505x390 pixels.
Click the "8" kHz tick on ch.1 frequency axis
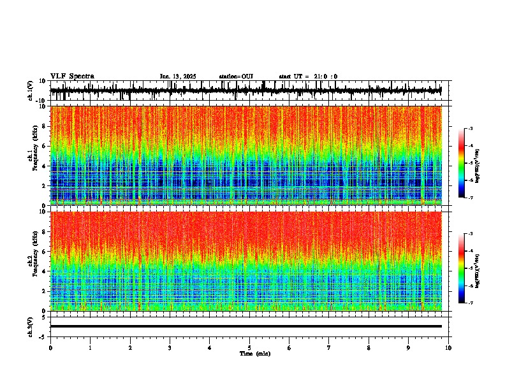(x=44, y=126)
